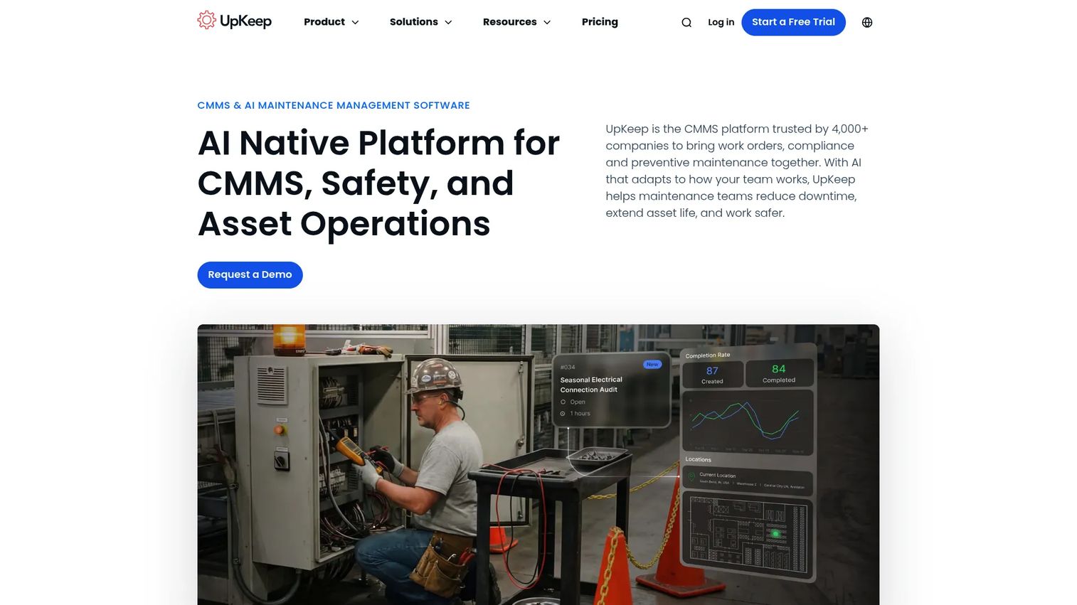Click the 87 Created stat tile
Image resolution: width=1077 pixels, height=605 pixels.
[x=712, y=374]
